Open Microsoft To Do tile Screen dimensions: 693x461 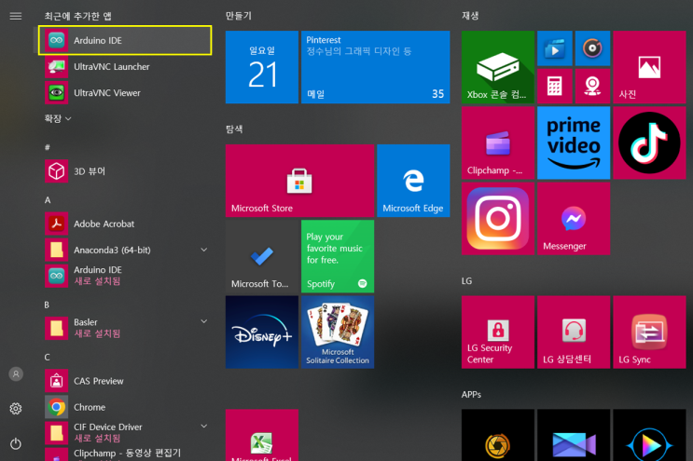click(262, 256)
